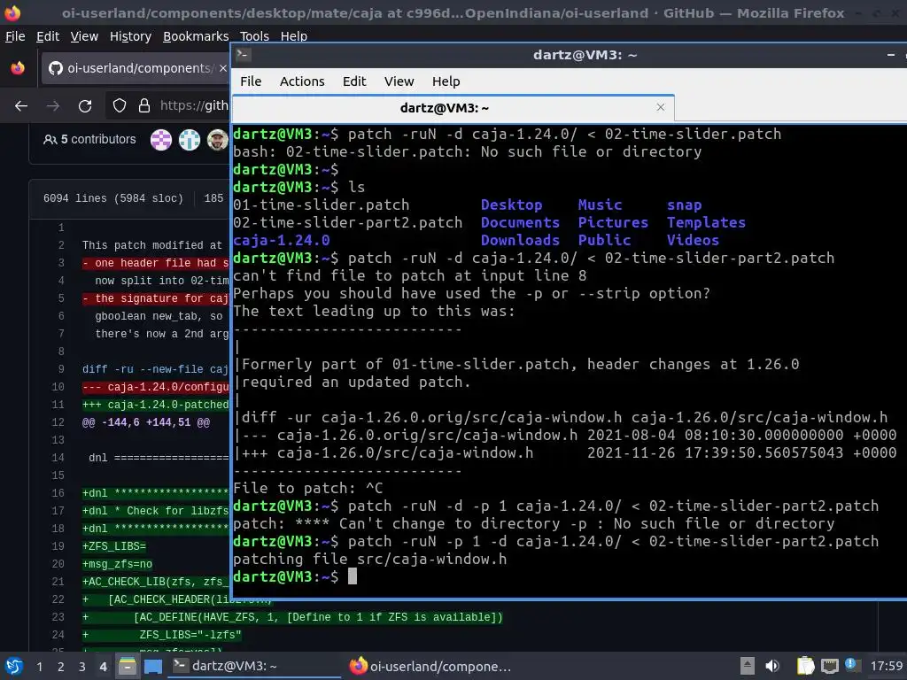
Task: Click 'Documents' directory in ls output
Action: click(520, 222)
